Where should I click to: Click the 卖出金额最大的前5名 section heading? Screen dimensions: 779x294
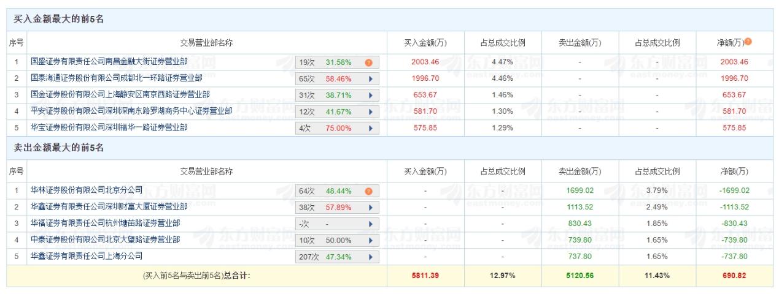tap(59, 148)
